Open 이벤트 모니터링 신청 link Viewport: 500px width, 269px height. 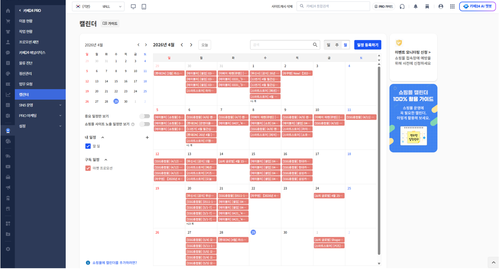pos(413,52)
